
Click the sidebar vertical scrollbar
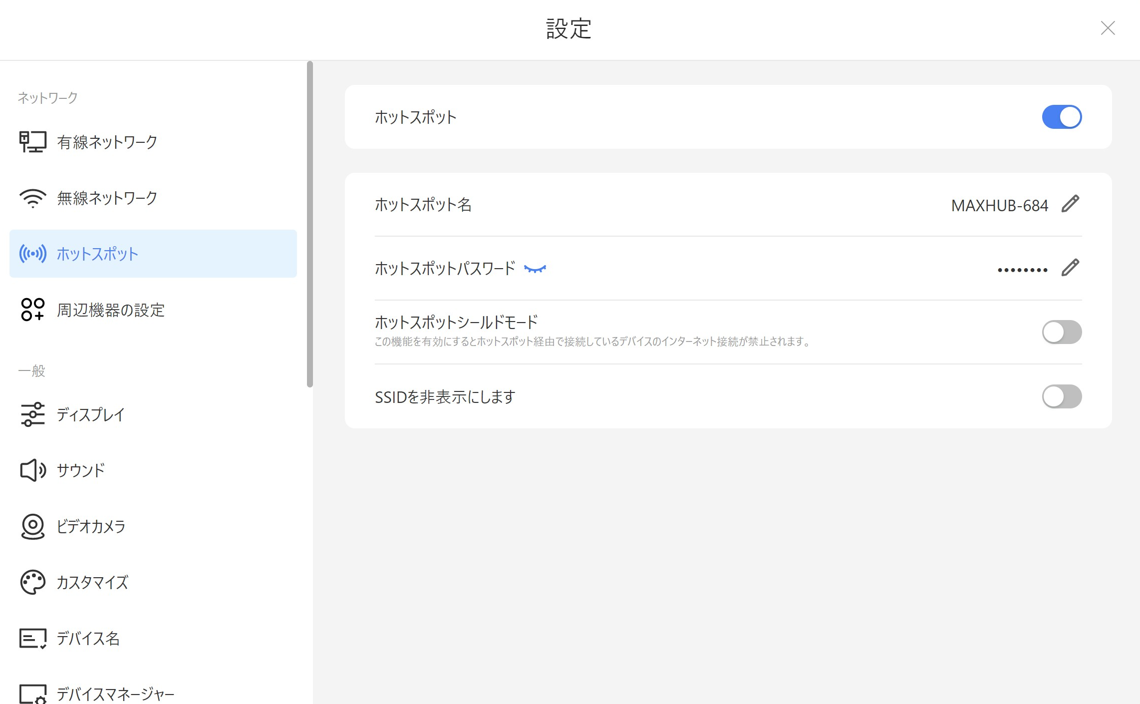point(310,225)
